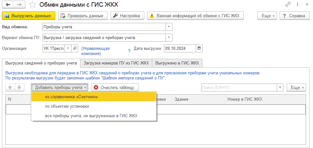Switch to Загрузка номеров ПУ из ГИС ЖКХ tab
The image size is (313, 148).
point(116,63)
